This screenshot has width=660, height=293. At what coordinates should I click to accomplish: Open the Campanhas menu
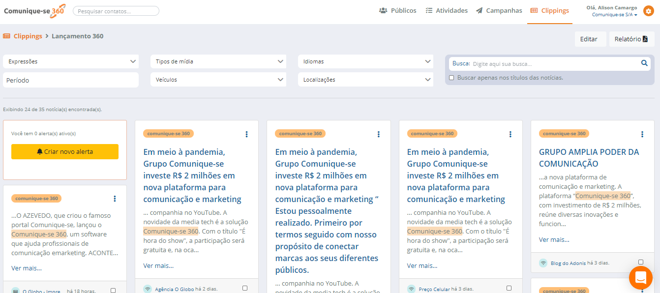click(x=499, y=11)
